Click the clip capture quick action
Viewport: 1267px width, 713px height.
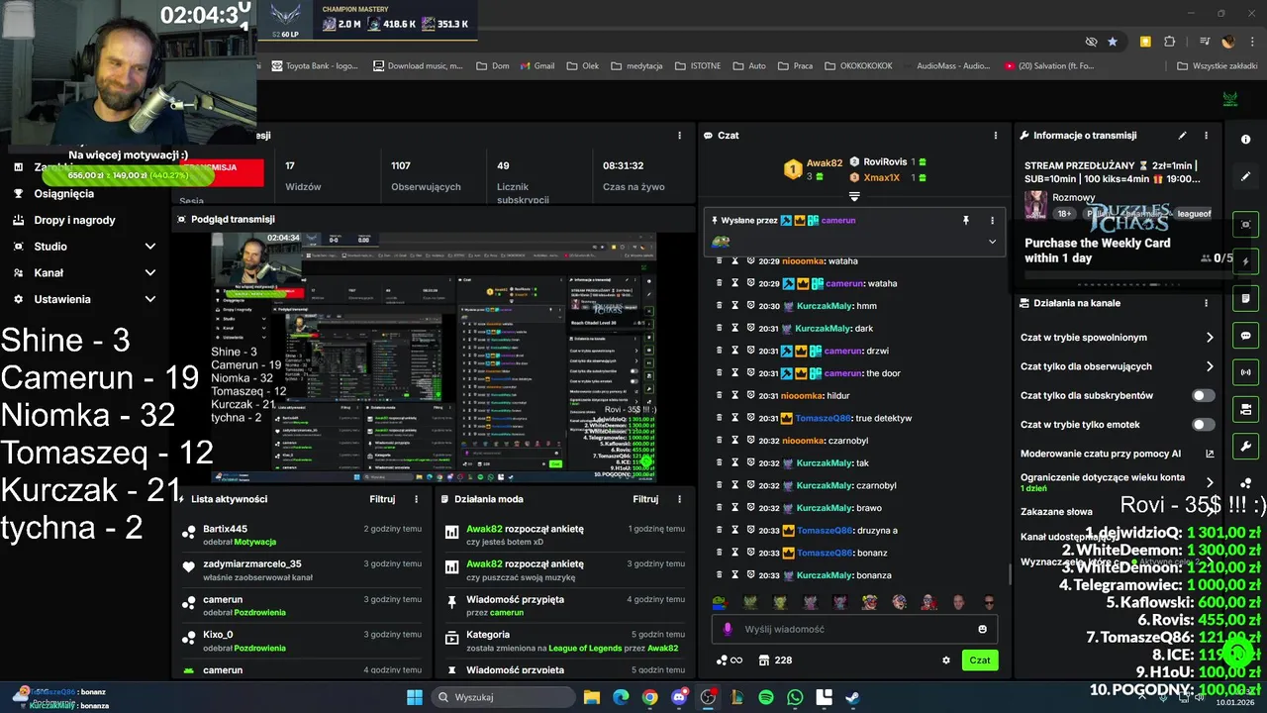[1245, 225]
